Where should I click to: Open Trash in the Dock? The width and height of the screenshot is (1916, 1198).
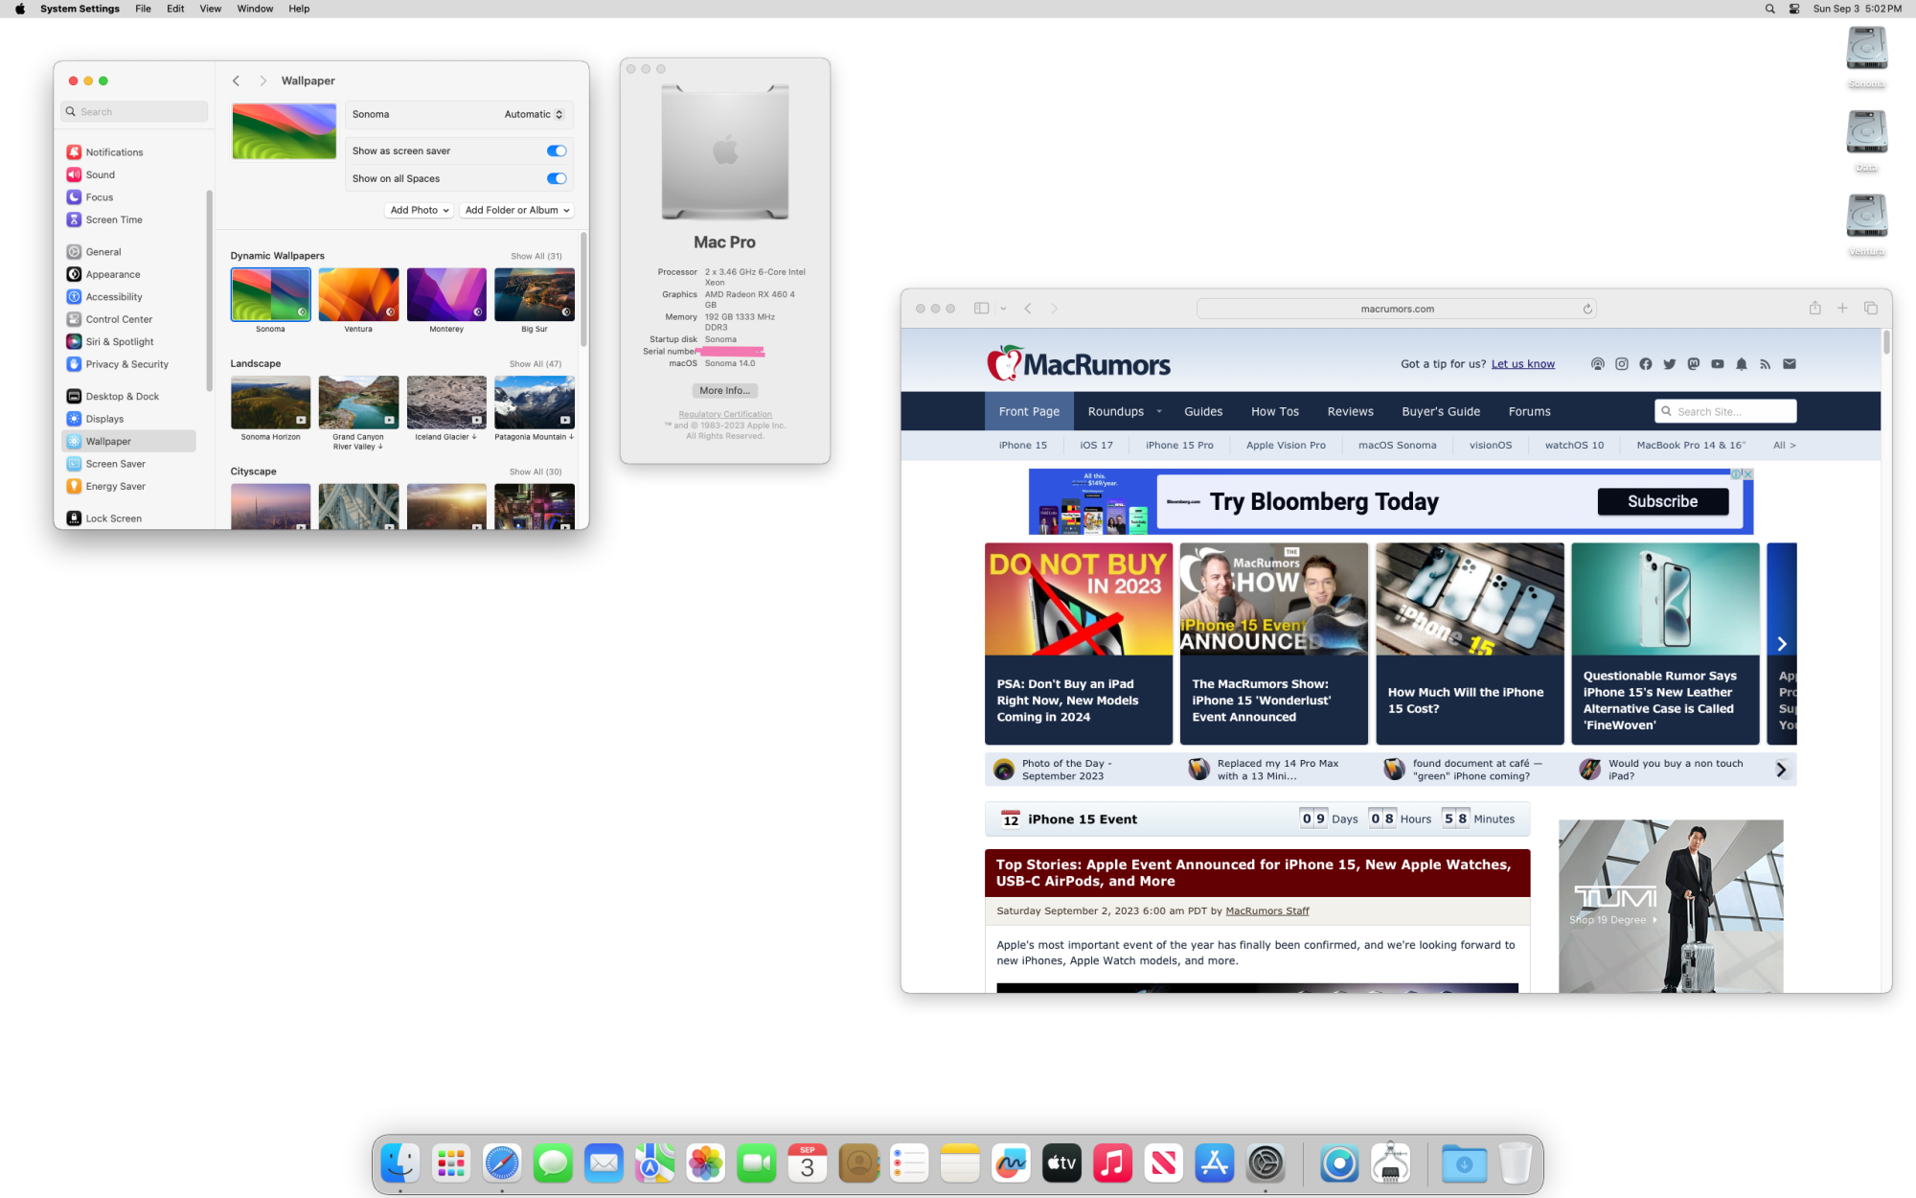pos(1515,1163)
